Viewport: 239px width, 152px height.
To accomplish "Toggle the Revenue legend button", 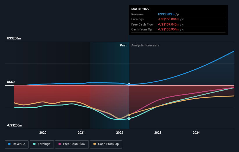I will [17, 144].
